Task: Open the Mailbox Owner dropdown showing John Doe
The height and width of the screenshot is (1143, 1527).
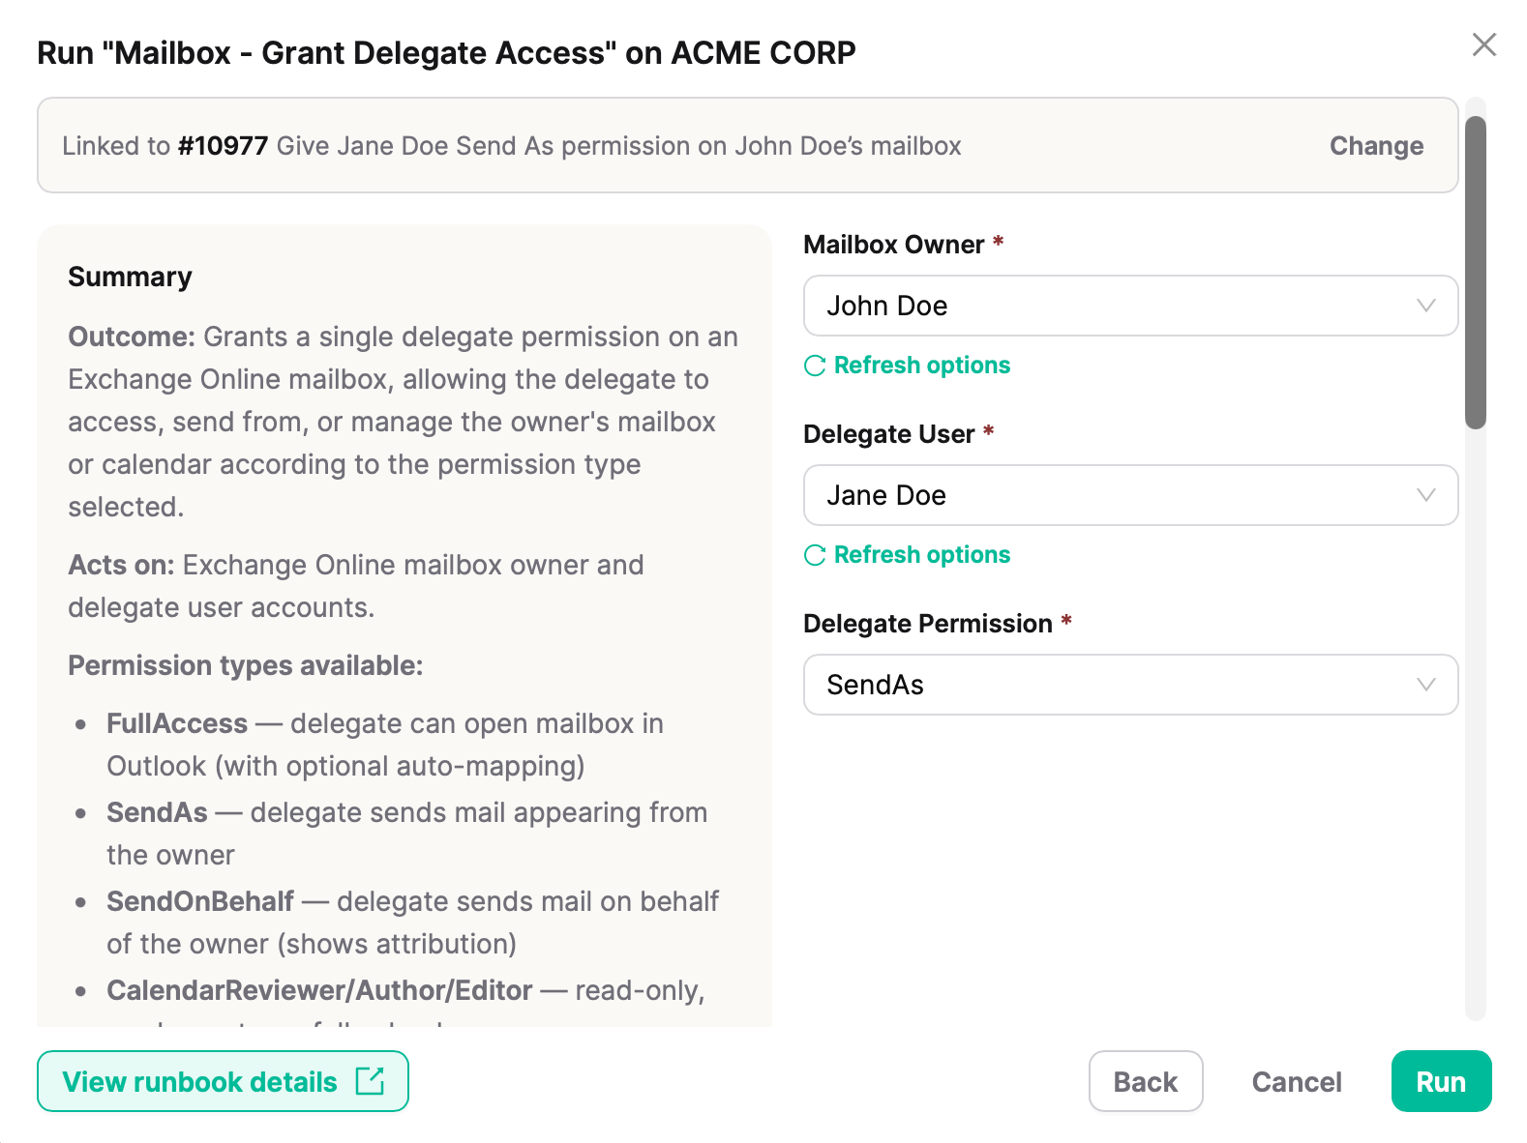Action: [1130, 306]
